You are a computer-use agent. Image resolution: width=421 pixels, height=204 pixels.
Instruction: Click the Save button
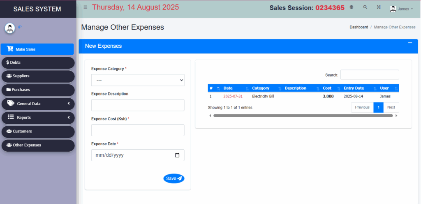[x=174, y=178]
